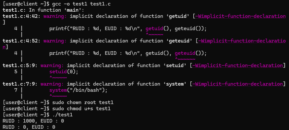
Task: Click the magenta 'getuid' in the first printf line
Action: coord(154,29)
